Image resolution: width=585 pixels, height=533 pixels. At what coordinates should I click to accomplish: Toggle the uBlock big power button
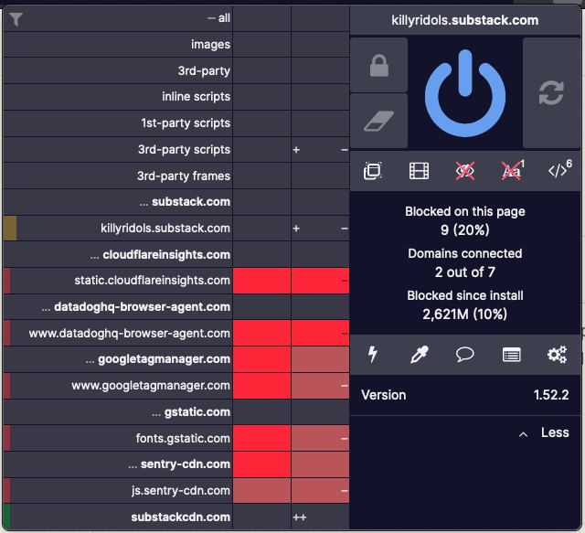(x=465, y=93)
